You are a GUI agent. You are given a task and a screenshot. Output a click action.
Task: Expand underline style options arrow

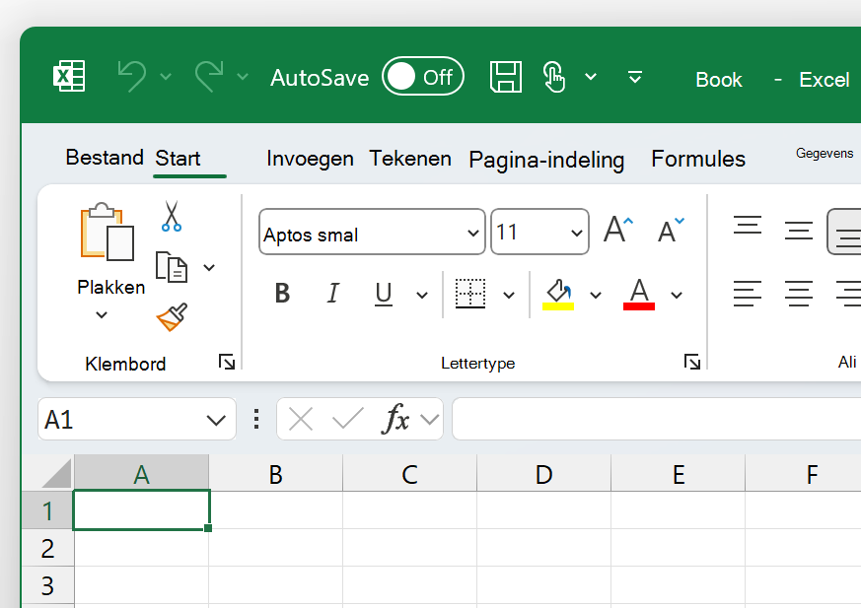pyautogui.click(x=422, y=296)
